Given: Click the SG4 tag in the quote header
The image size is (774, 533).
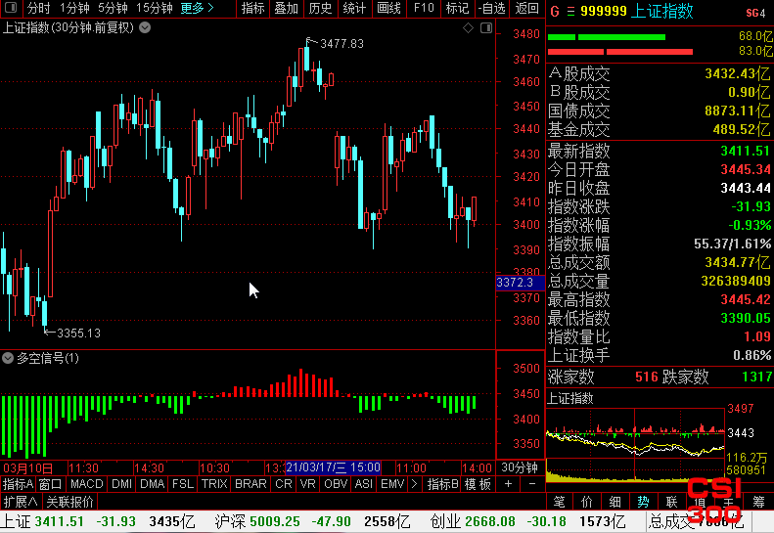Looking at the screenshot, I should pos(755,13).
